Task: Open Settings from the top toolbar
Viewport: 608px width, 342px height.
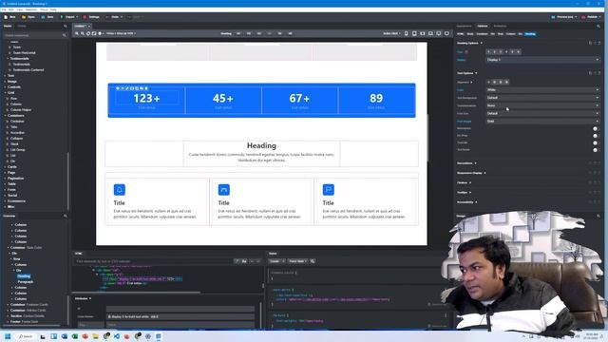Action: (x=91, y=17)
